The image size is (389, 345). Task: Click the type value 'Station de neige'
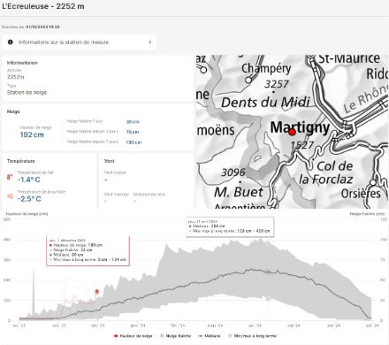[x=27, y=92]
